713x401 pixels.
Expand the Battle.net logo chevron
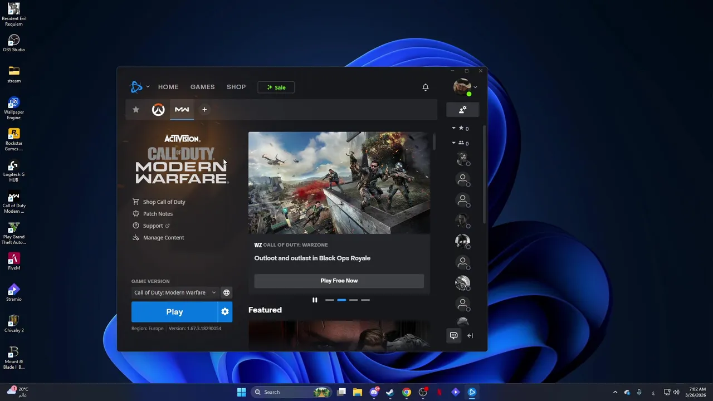click(x=148, y=87)
